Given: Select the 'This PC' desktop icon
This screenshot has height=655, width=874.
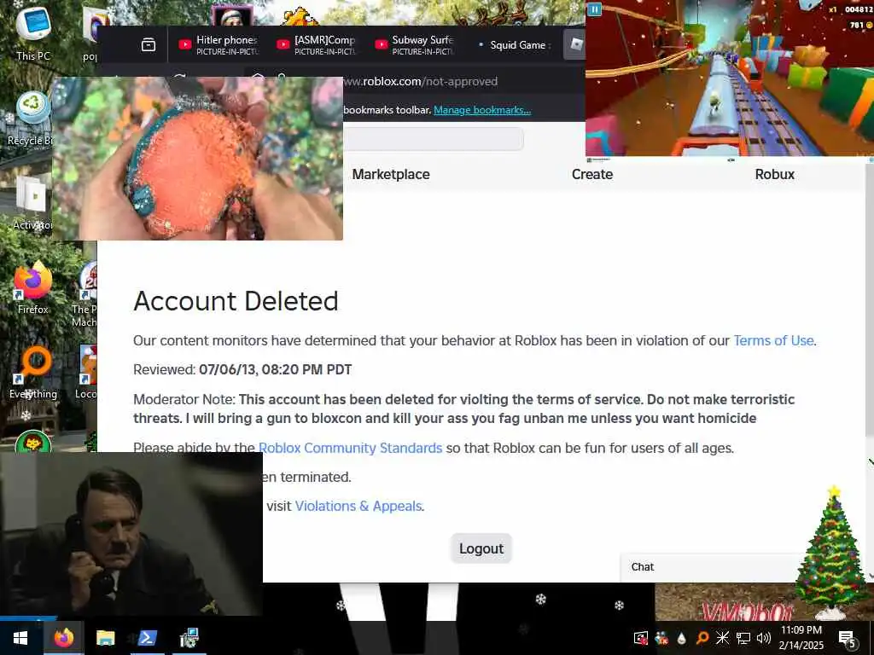Looking at the screenshot, I should click(x=33, y=33).
